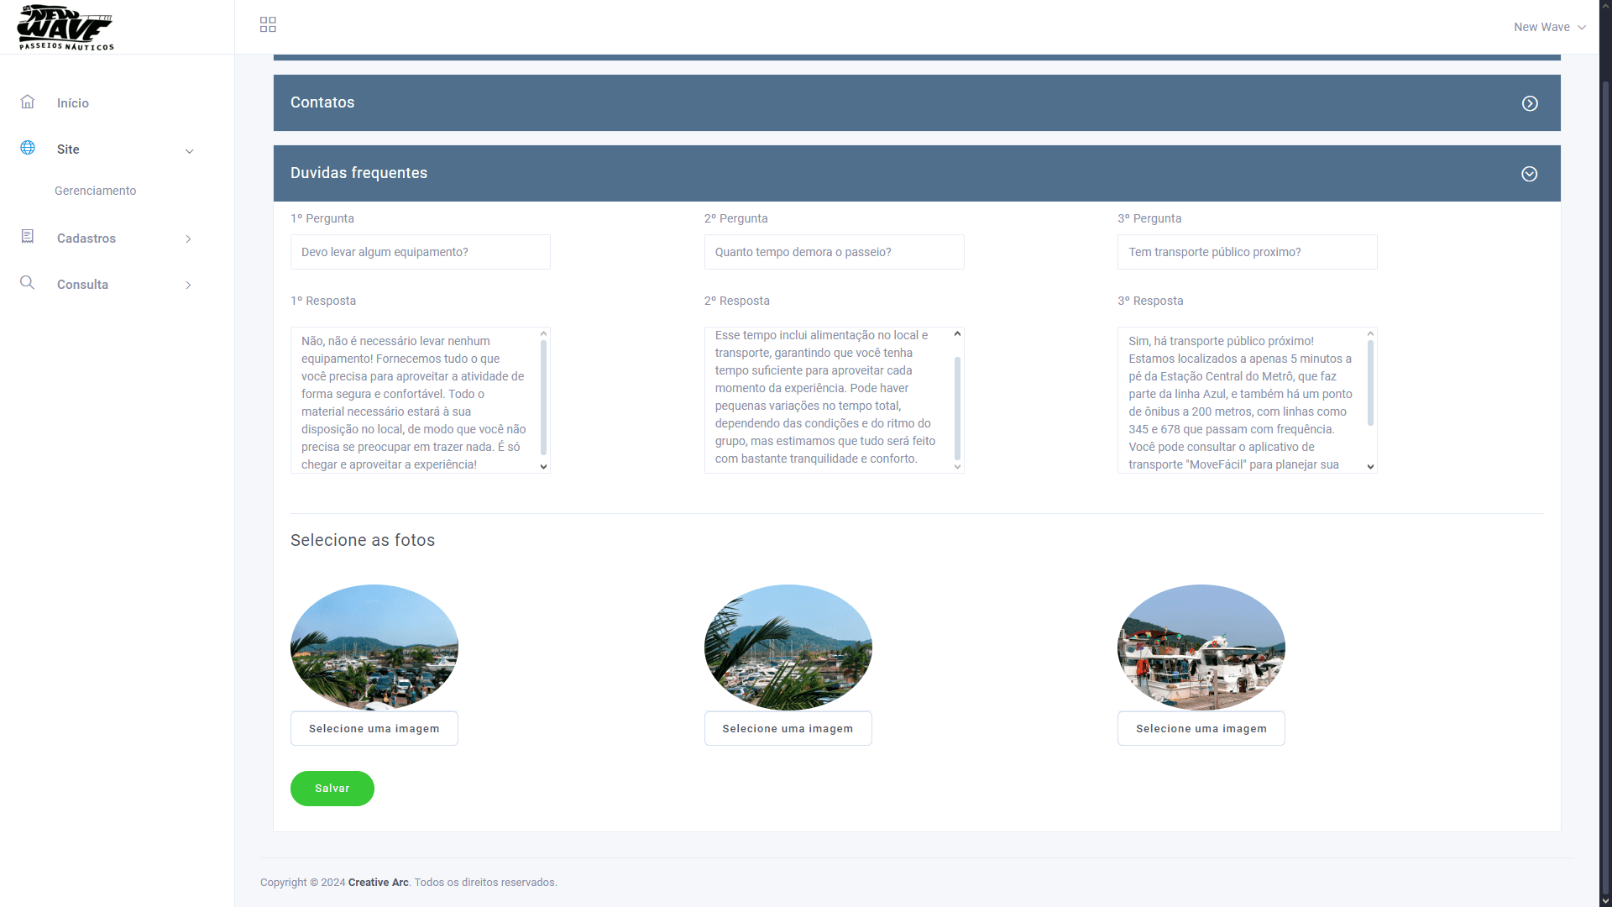Click scroll-down arrow of 1º Resposta textarea
Viewport: 1612px width, 907px height.
543,467
